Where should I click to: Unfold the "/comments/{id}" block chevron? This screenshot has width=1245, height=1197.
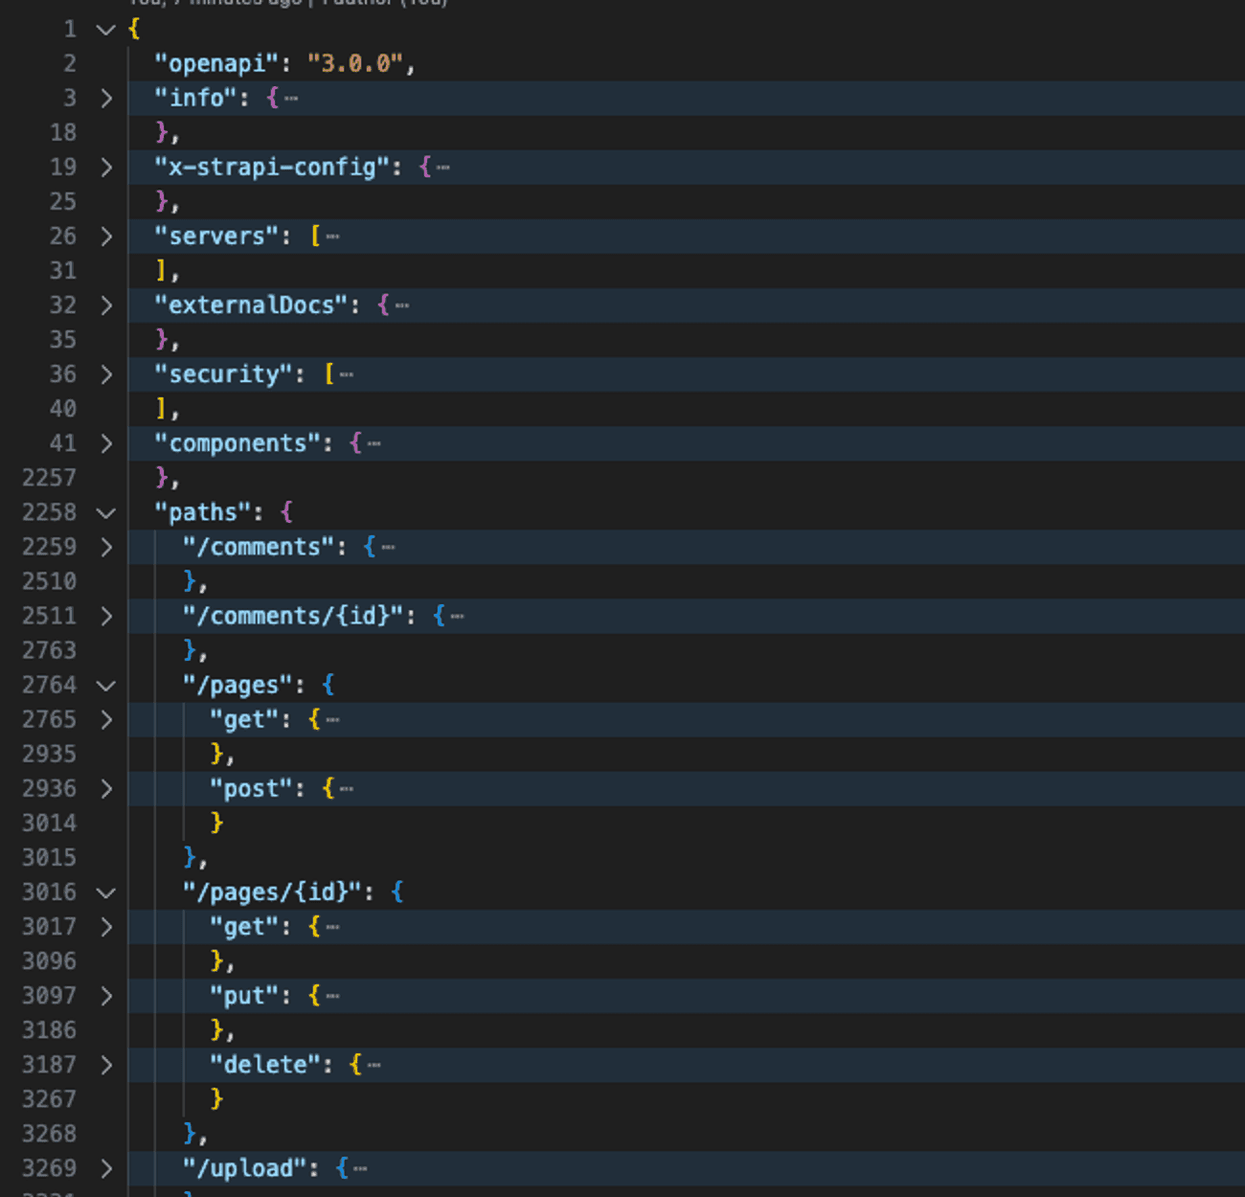(x=106, y=616)
